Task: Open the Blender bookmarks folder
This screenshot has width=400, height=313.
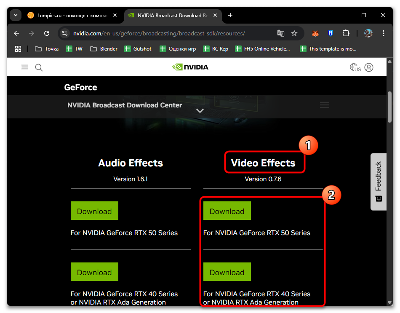Action: click(x=104, y=49)
